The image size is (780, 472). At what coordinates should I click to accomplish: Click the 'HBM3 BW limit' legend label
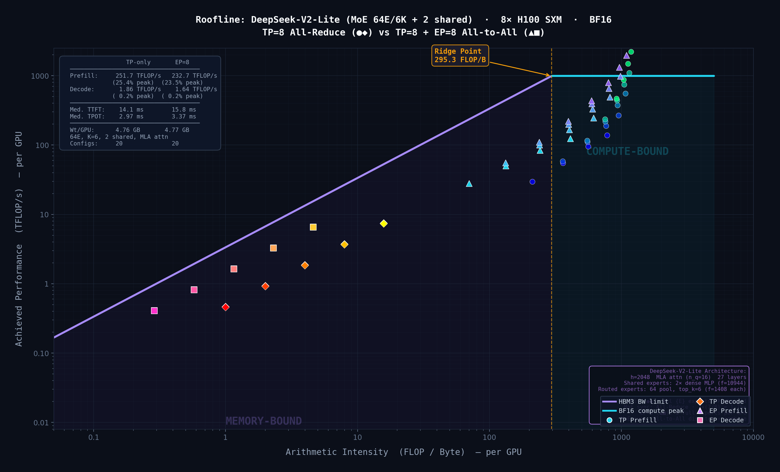pyautogui.click(x=643, y=401)
